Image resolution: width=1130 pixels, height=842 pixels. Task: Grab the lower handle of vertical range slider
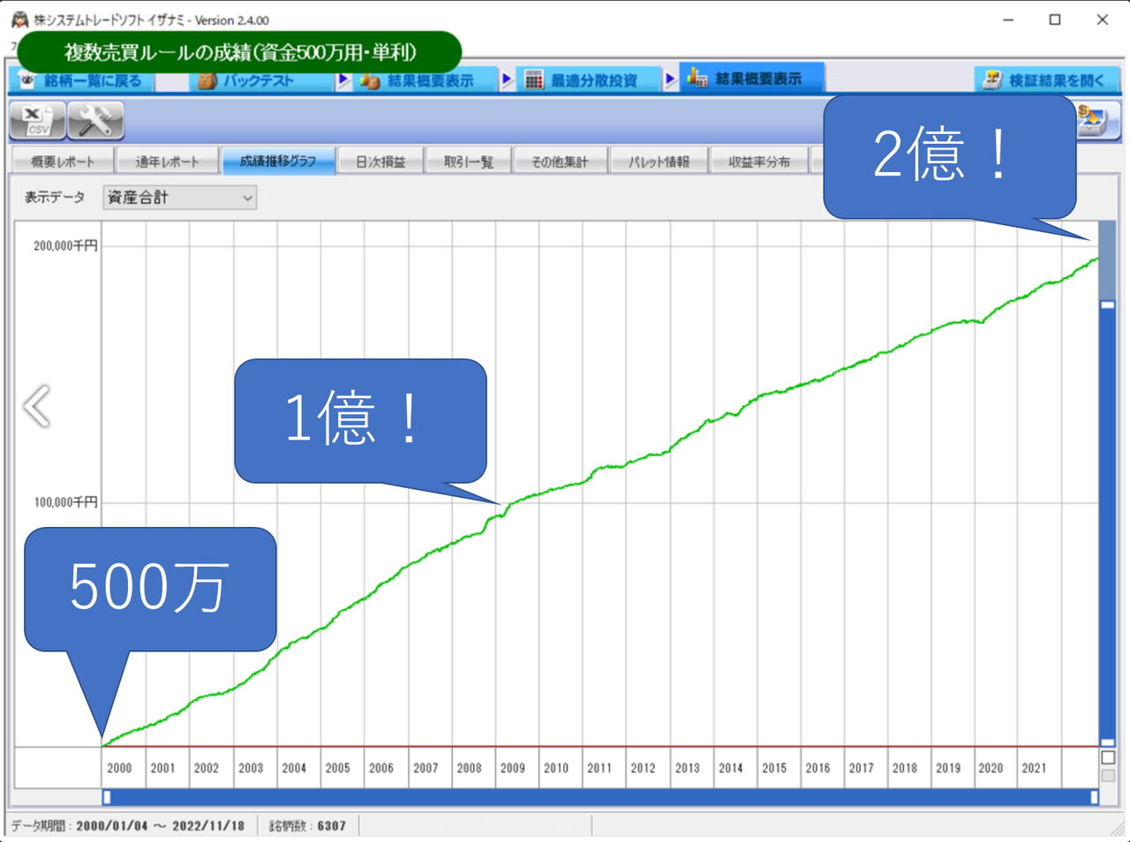click(x=1107, y=742)
